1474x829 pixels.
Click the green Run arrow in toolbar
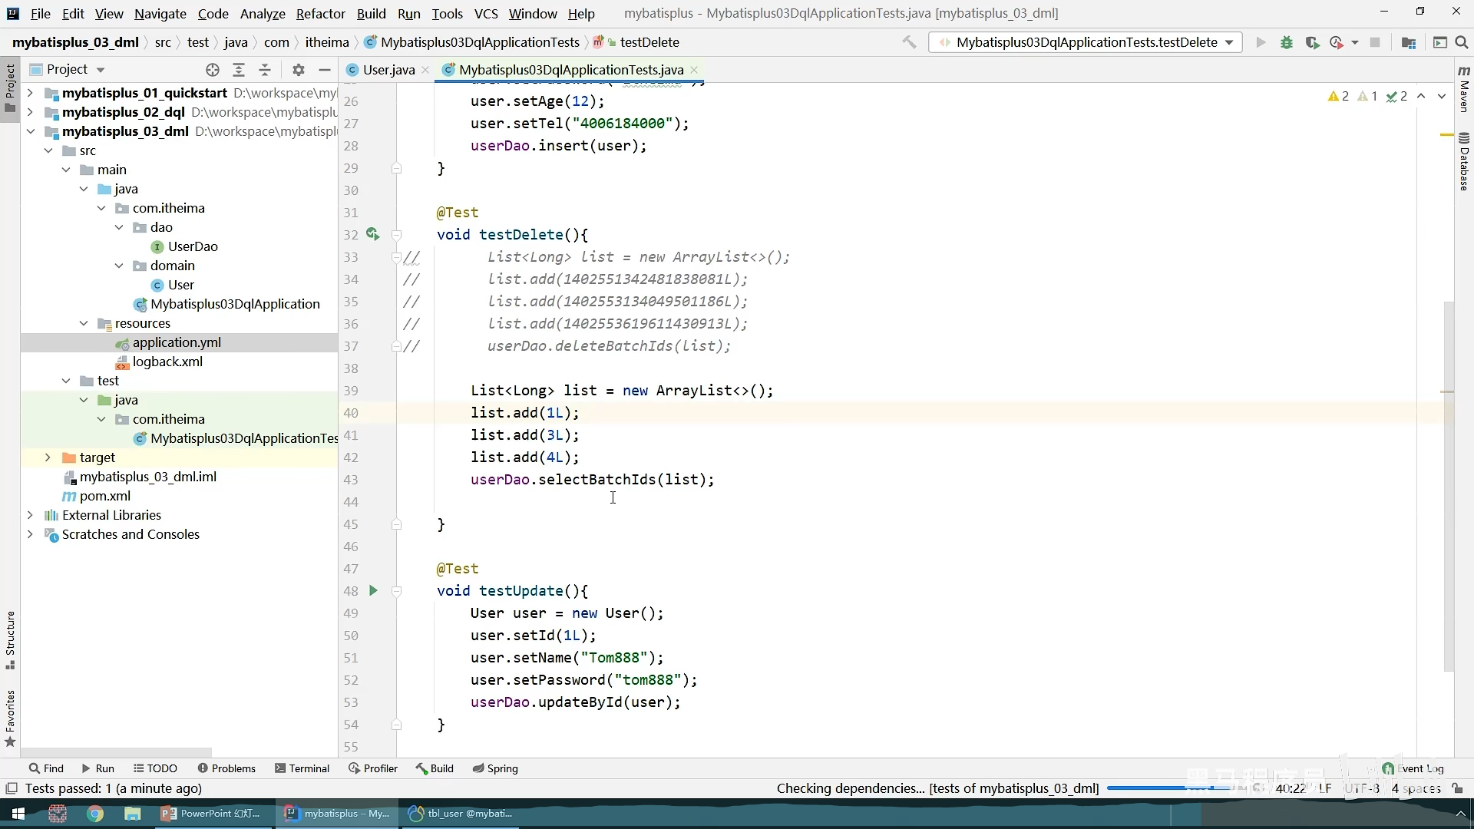tap(1261, 43)
